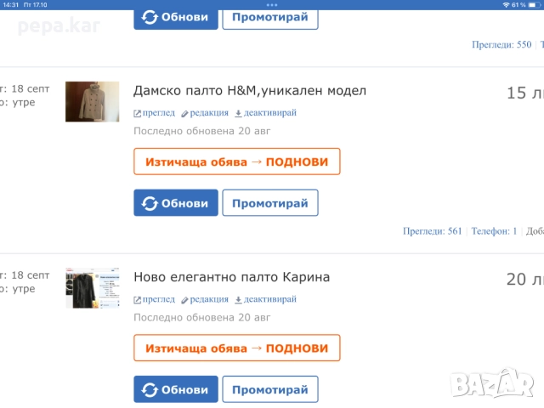Open редакция link of the H&M coat ad

coord(209,113)
